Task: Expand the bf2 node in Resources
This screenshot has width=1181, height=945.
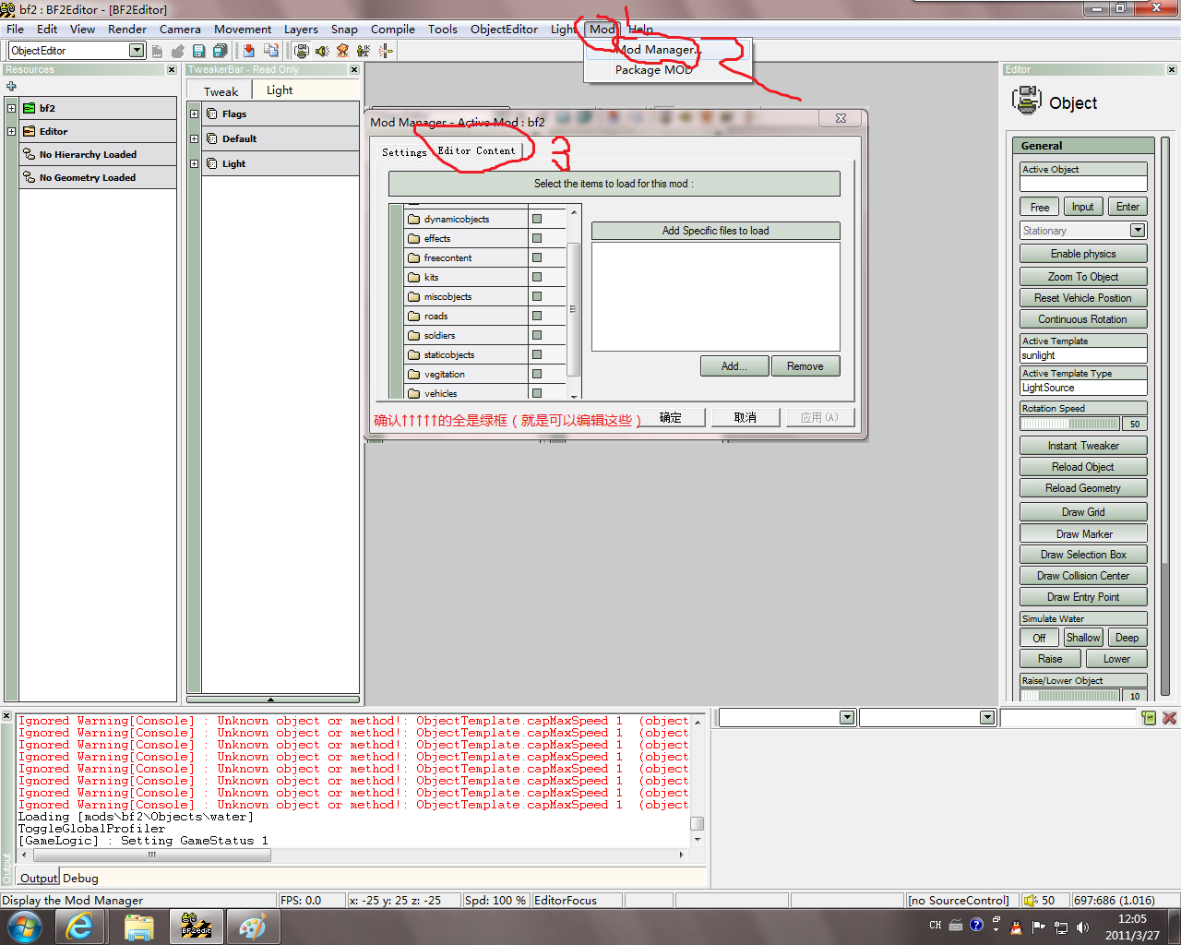Action: point(11,108)
